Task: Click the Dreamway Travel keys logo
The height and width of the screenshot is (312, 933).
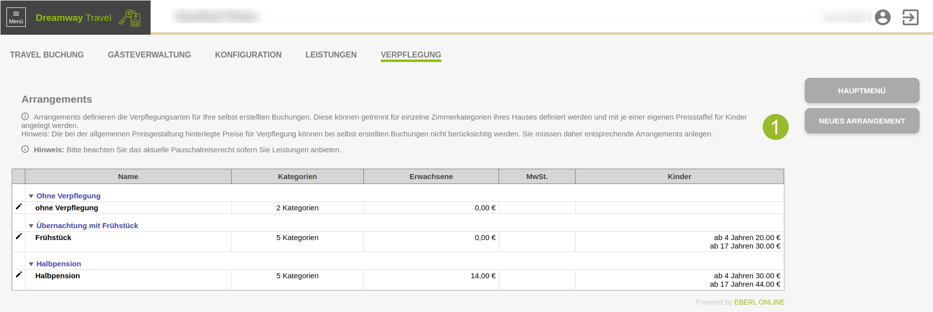Action: [x=130, y=18]
